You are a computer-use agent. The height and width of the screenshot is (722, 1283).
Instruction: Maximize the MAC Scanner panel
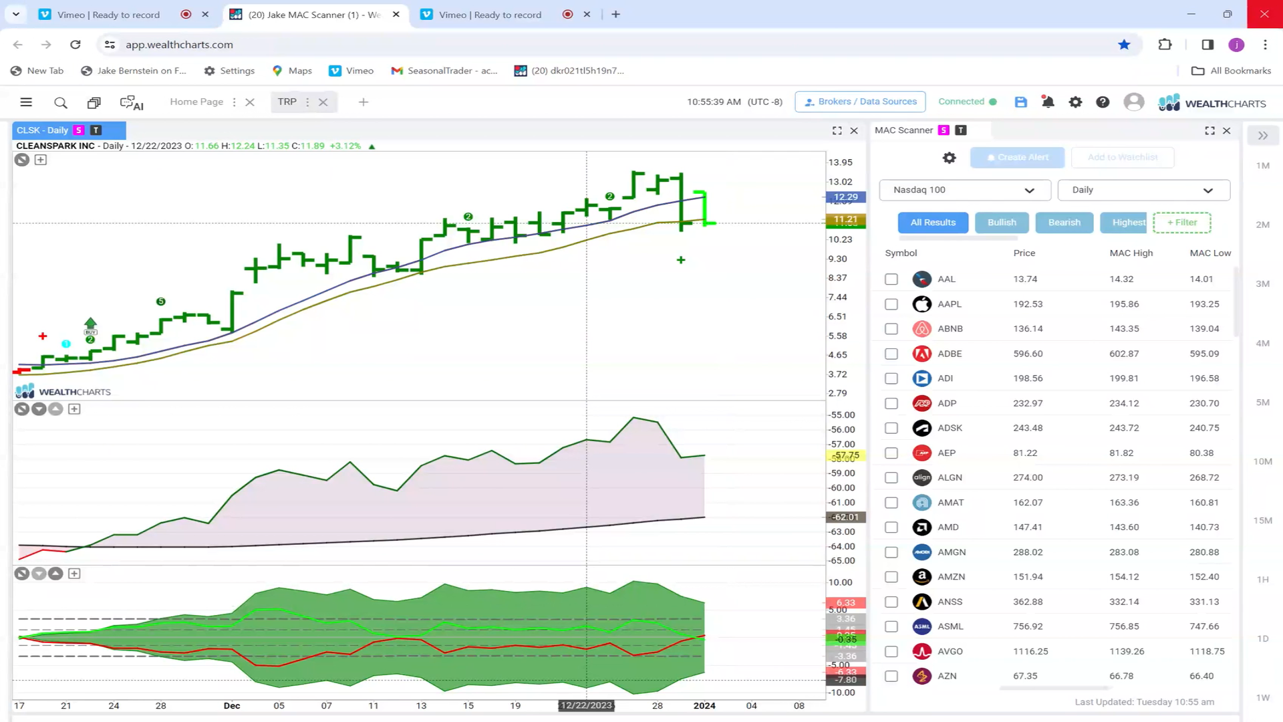[x=1210, y=131]
